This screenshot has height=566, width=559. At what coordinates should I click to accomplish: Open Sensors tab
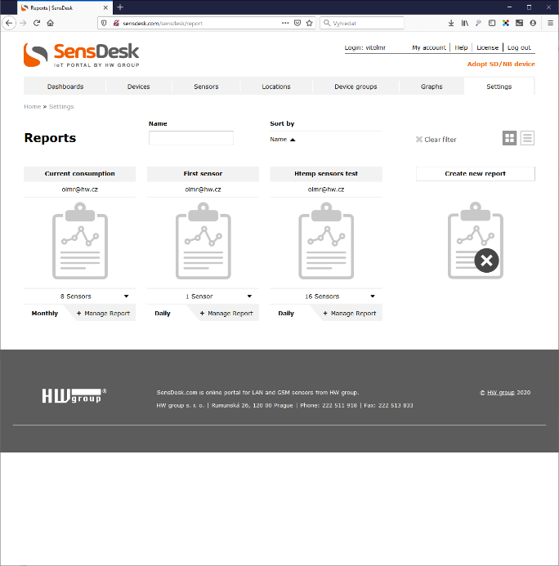click(206, 87)
